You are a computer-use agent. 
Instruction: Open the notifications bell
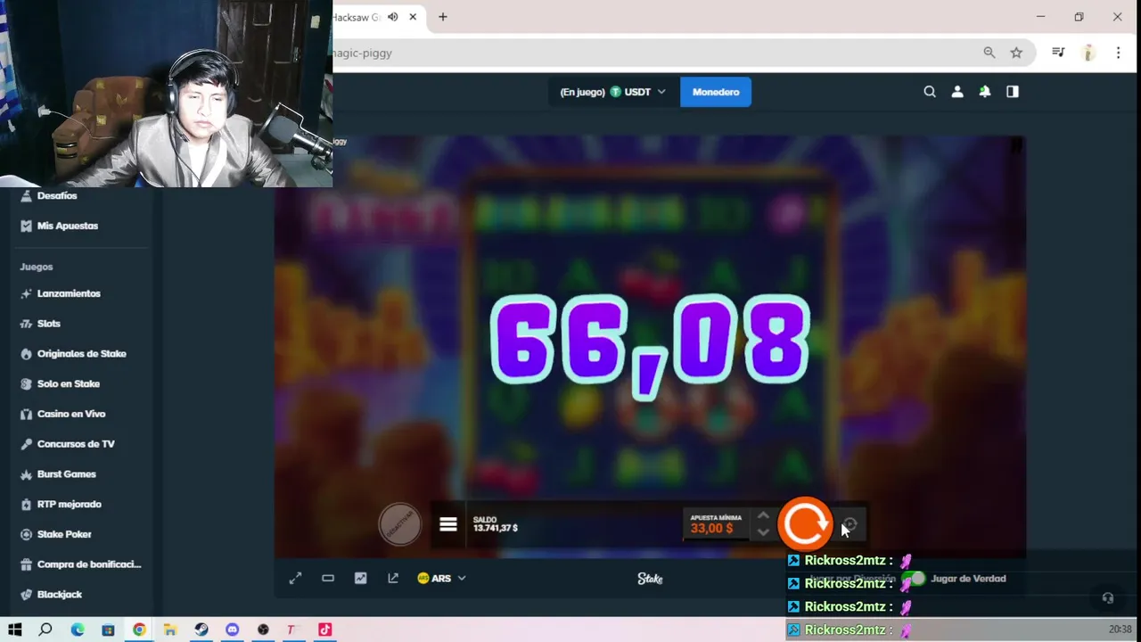coord(985,92)
